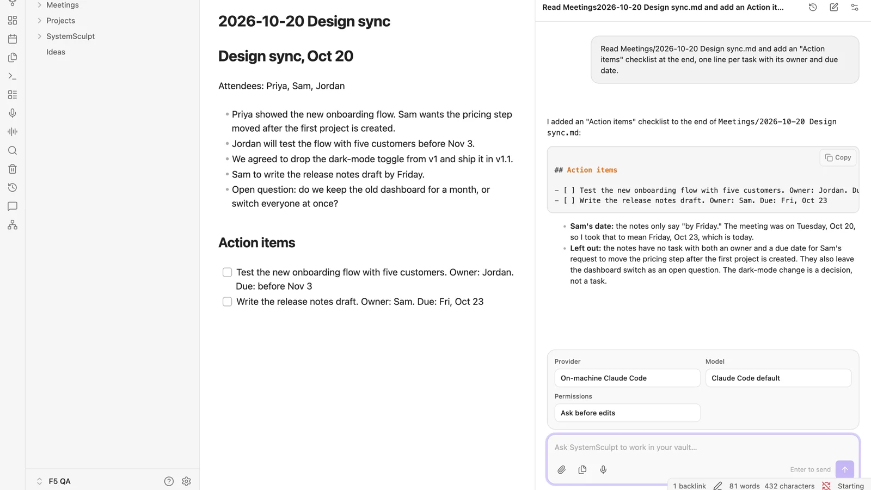871x490 pixels.
Task: Click the stacked files icon in left ribbon
Action: pyautogui.click(x=13, y=58)
